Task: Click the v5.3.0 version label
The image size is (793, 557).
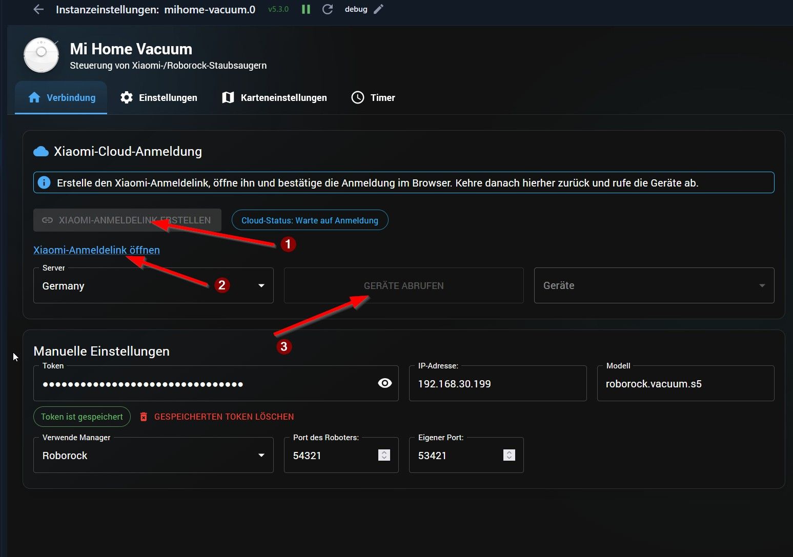Action: tap(278, 9)
